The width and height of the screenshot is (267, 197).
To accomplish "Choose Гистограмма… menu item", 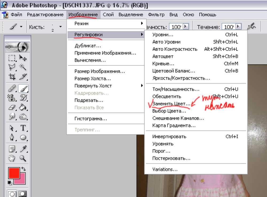I will pyautogui.click(x=105, y=119).
